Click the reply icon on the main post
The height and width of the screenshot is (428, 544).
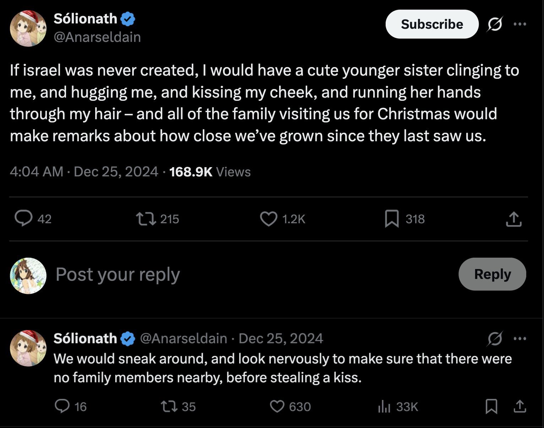(x=23, y=218)
